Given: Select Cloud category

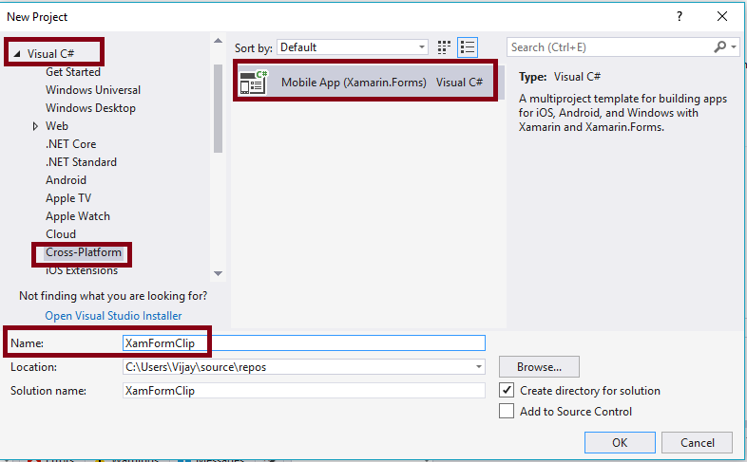Looking at the screenshot, I should click(x=61, y=234).
